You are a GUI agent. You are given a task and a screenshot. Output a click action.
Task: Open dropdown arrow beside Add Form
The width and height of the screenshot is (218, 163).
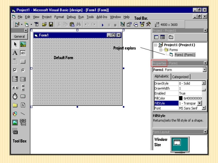(31, 24)
